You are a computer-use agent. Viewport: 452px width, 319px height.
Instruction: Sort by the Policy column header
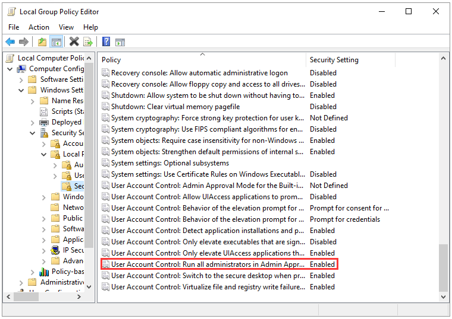tap(202, 60)
